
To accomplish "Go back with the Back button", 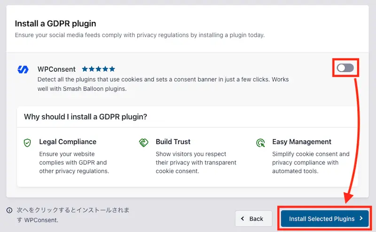I will click(x=254, y=218).
